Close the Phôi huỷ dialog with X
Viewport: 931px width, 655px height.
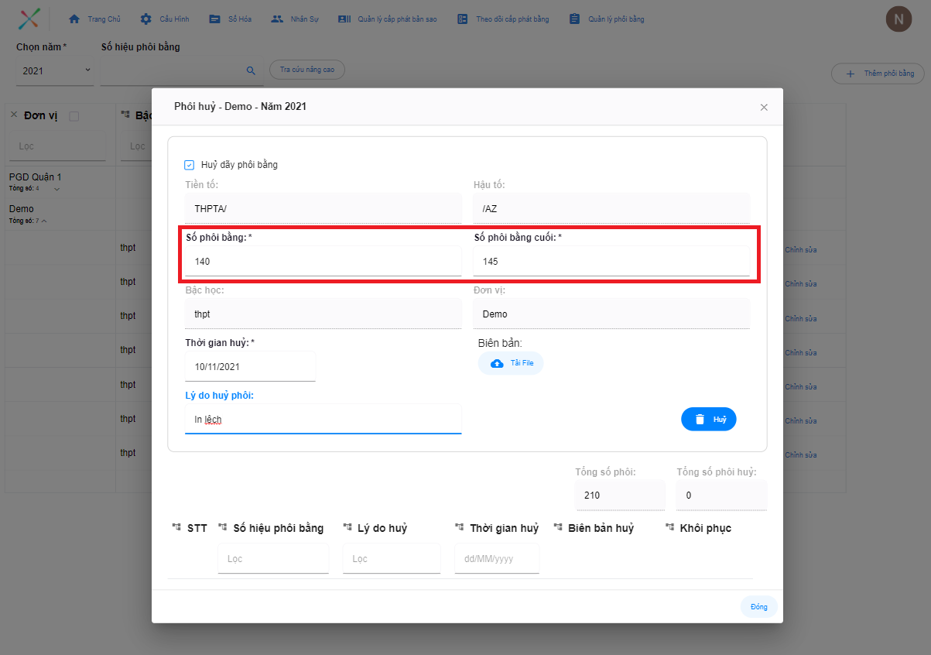click(764, 107)
